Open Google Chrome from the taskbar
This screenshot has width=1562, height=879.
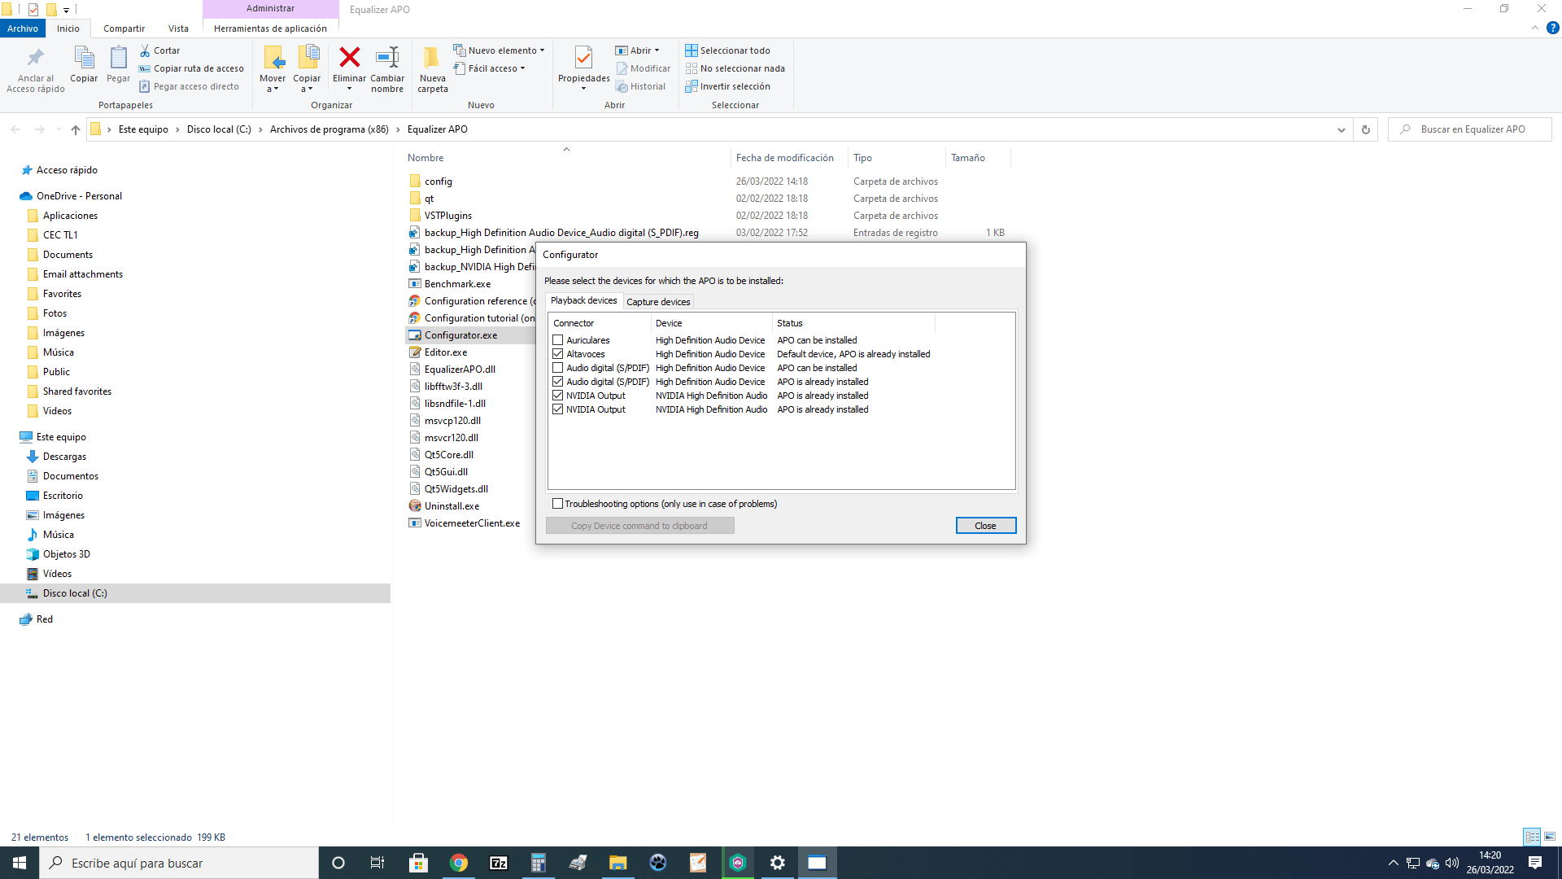click(459, 863)
